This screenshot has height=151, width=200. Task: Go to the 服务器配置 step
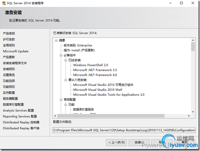coord(10,98)
